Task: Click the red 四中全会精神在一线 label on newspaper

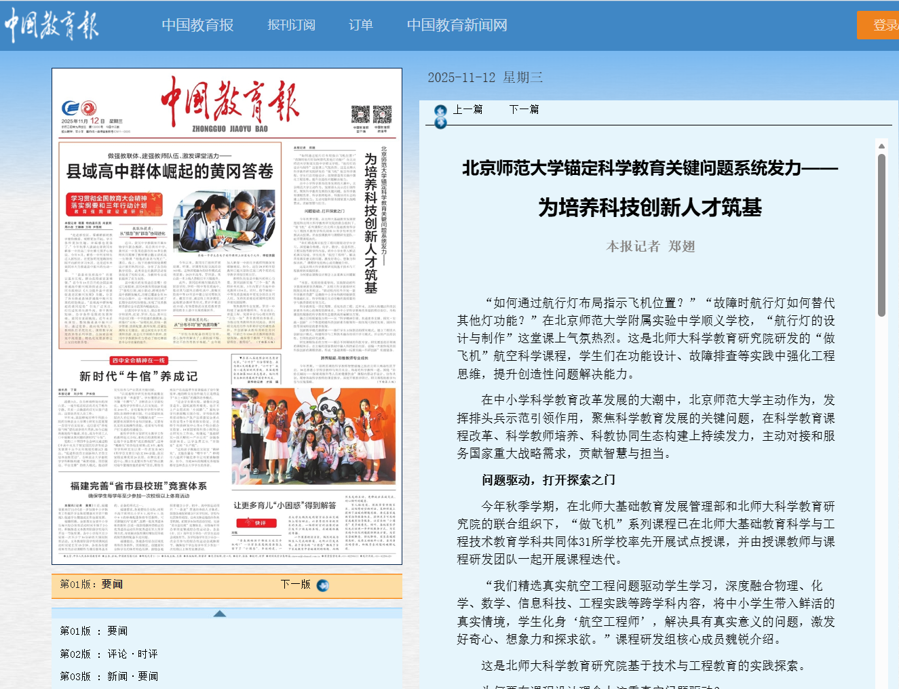Action: pos(138,361)
